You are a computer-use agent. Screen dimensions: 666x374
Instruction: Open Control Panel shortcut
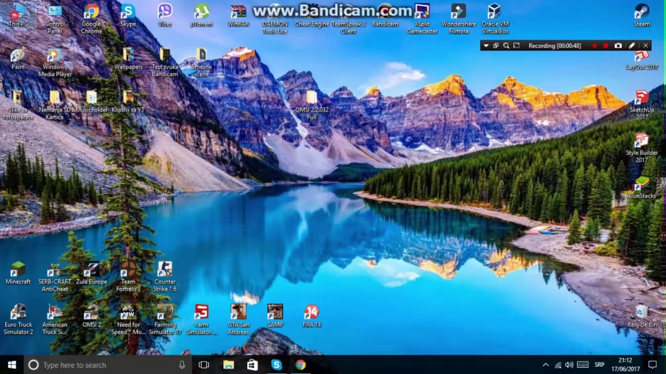tap(55, 20)
